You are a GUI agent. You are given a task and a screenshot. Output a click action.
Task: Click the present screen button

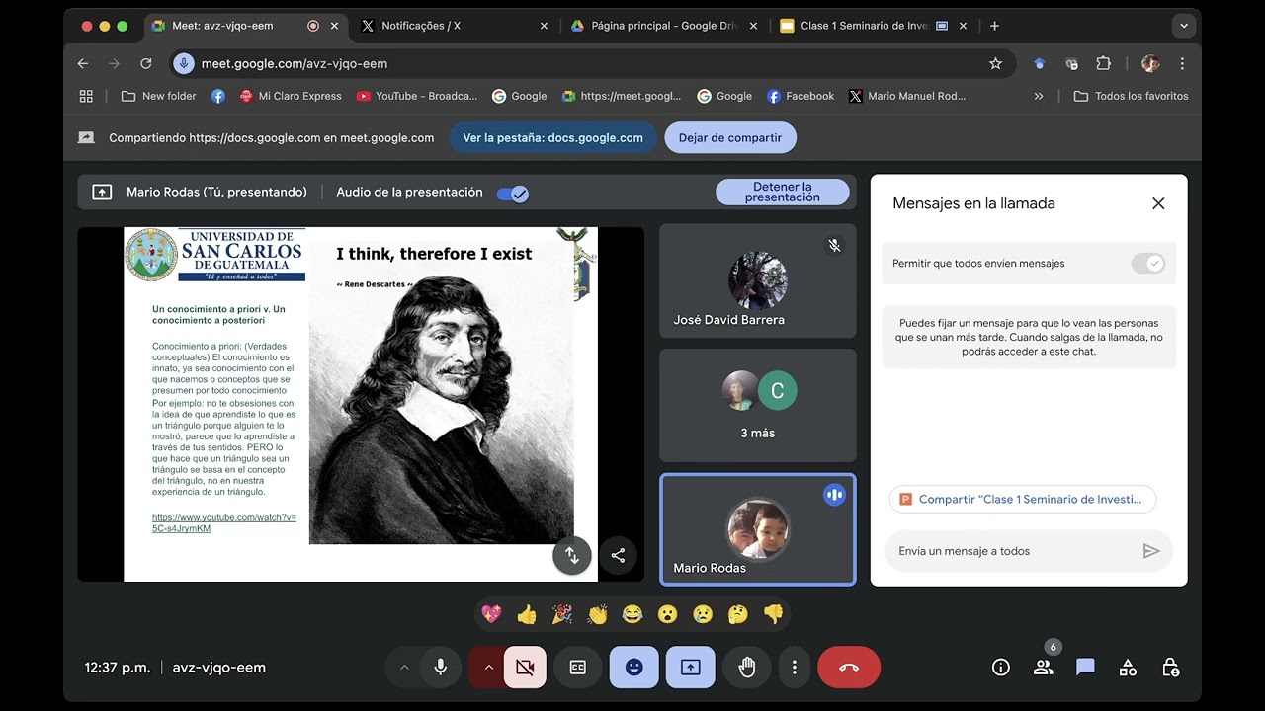point(691,668)
